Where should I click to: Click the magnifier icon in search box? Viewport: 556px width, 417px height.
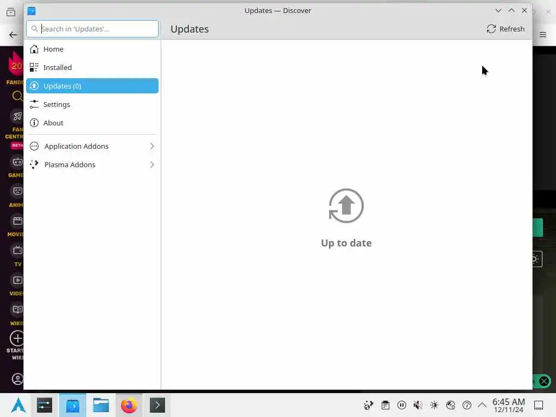pos(34,29)
